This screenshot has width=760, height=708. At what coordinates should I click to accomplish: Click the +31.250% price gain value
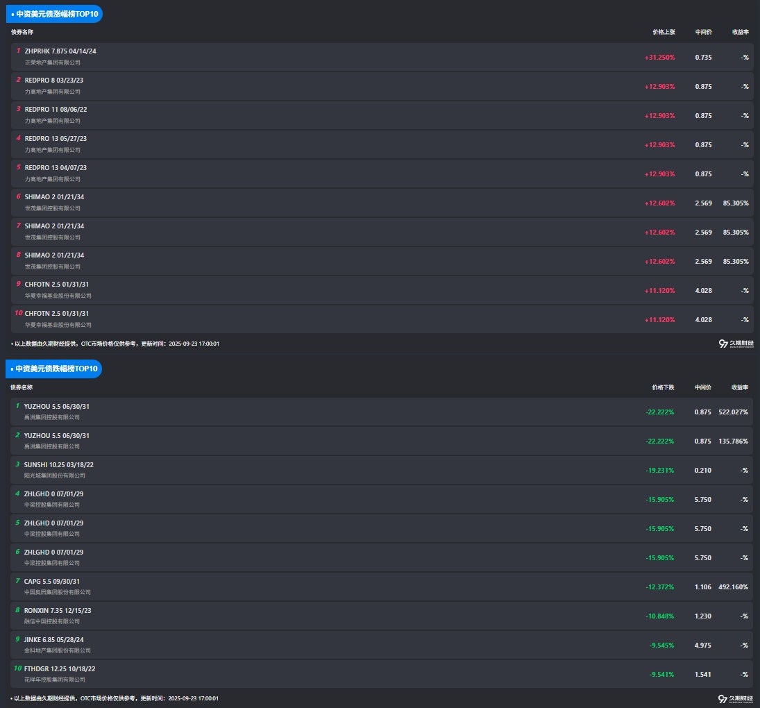659,58
